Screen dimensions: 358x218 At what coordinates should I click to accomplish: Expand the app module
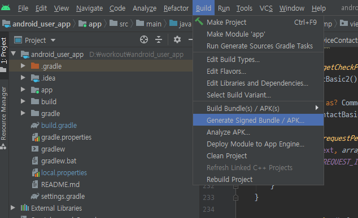point(23,90)
